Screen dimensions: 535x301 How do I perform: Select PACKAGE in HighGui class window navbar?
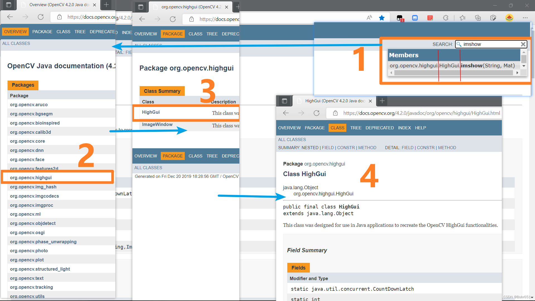pyautogui.click(x=315, y=128)
